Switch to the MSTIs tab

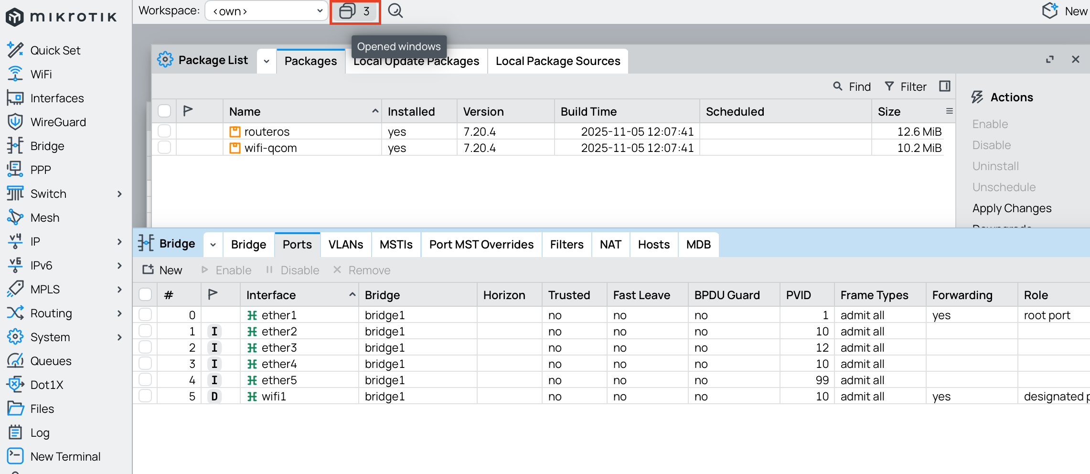click(396, 244)
